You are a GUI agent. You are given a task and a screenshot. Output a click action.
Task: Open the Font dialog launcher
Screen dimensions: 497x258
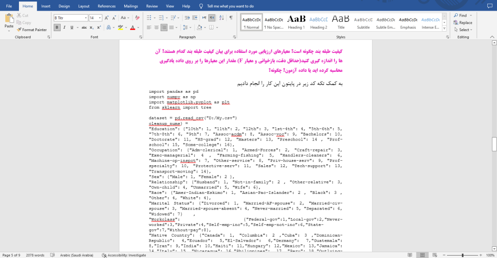pyautogui.click(x=140, y=37)
